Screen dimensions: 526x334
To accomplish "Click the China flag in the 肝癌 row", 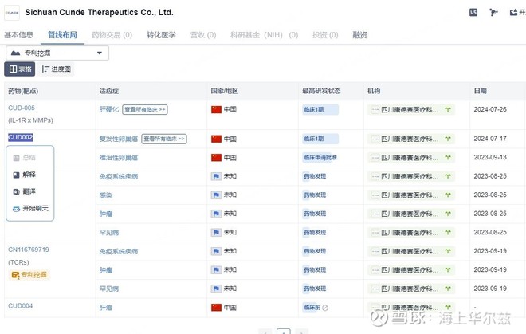I will coord(216,307).
